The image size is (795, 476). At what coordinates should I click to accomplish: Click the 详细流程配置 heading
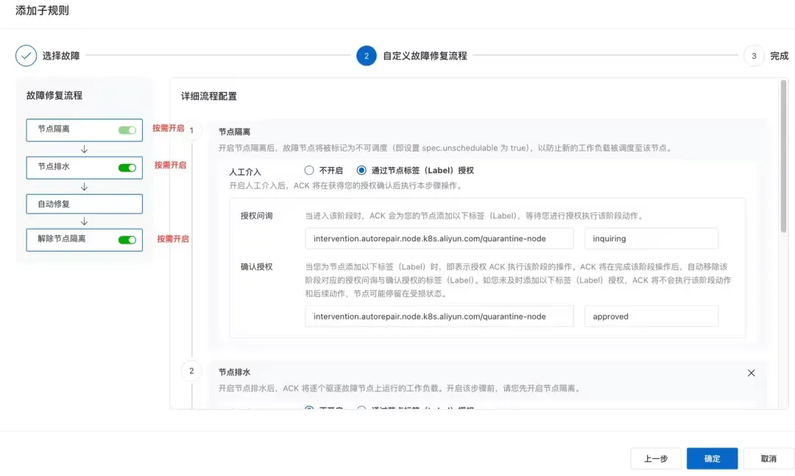coord(209,96)
